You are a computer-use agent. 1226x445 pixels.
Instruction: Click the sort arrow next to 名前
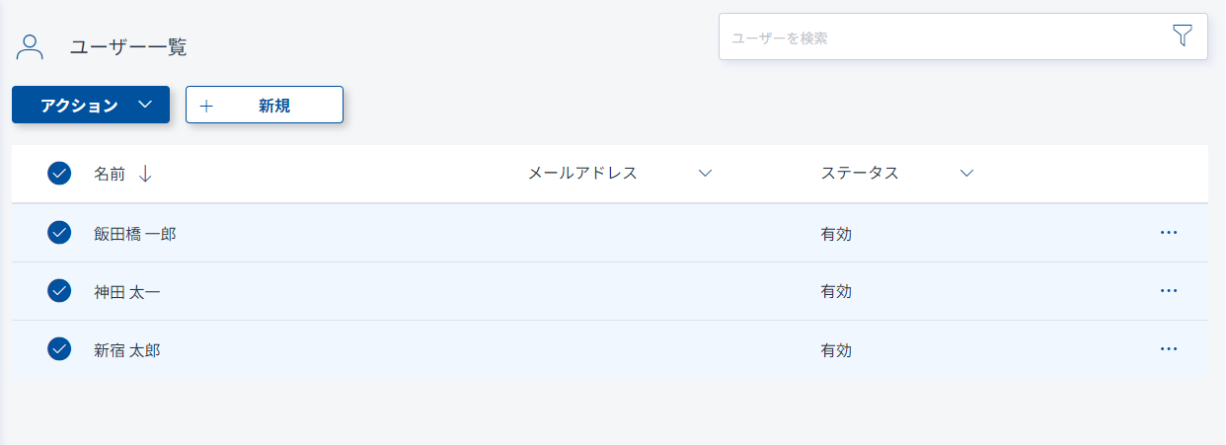click(145, 174)
